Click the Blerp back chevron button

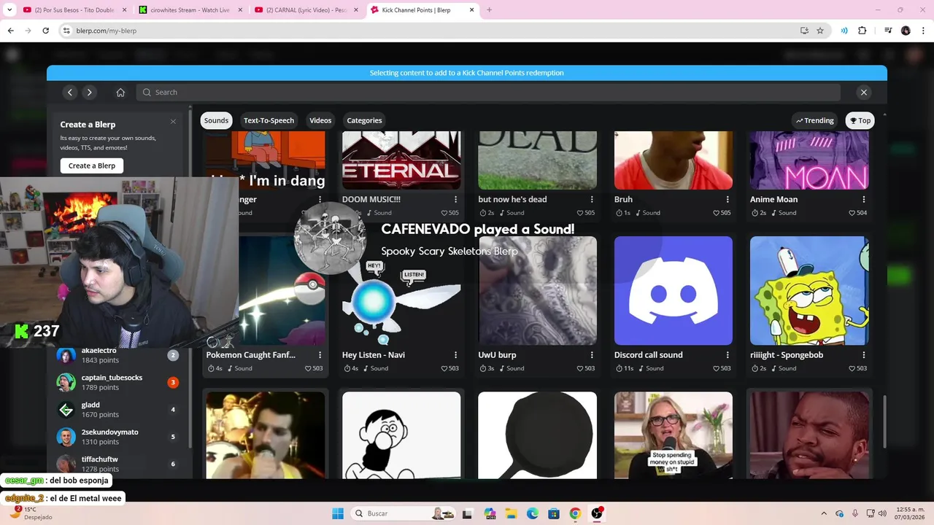pos(70,92)
